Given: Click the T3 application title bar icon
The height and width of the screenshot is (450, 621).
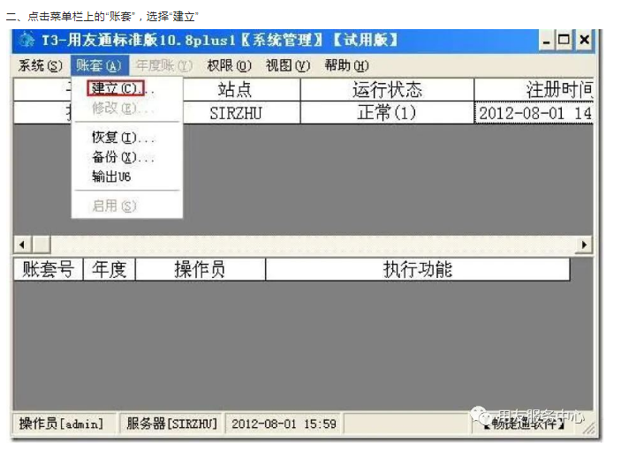Looking at the screenshot, I should click(x=27, y=40).
